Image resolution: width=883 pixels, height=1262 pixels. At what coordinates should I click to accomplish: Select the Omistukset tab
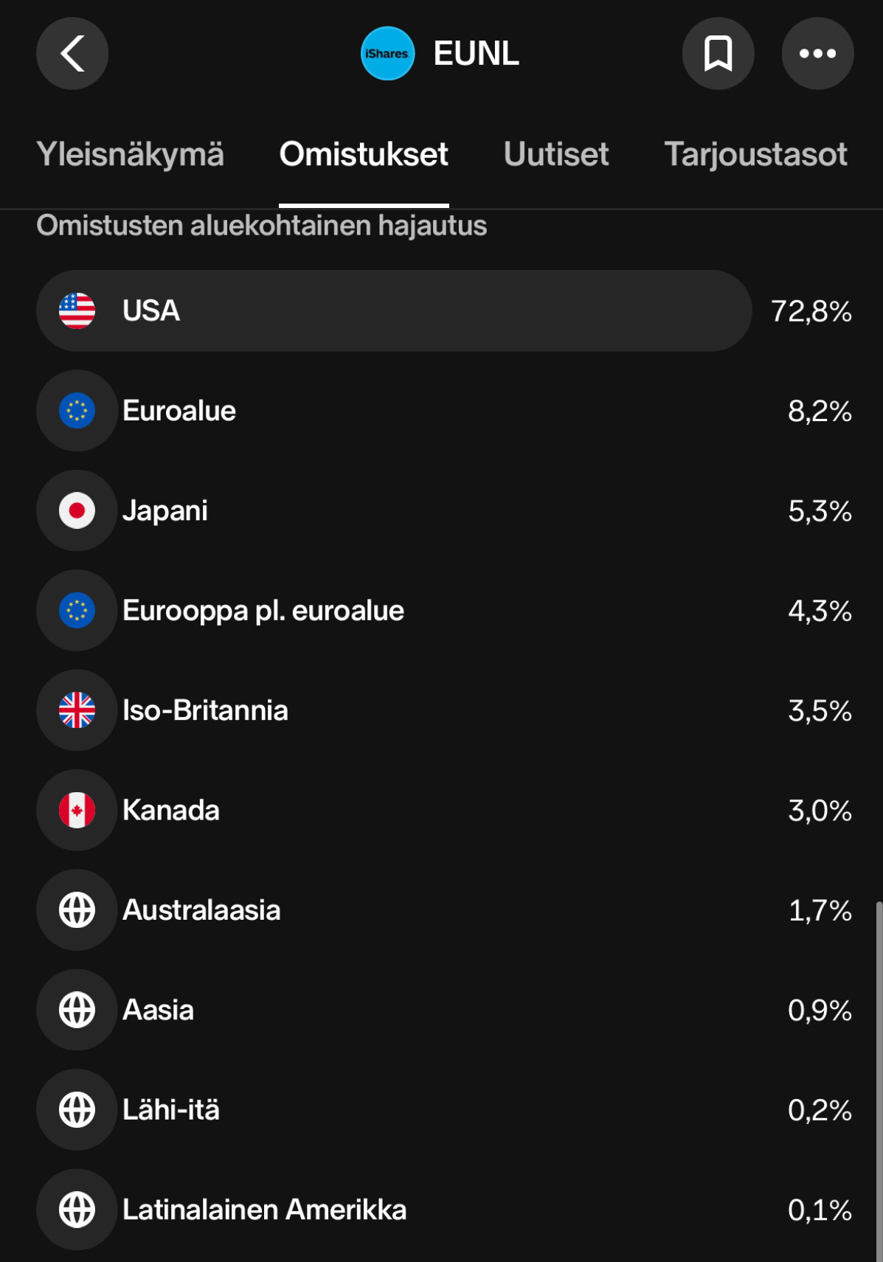coord(364,154)
